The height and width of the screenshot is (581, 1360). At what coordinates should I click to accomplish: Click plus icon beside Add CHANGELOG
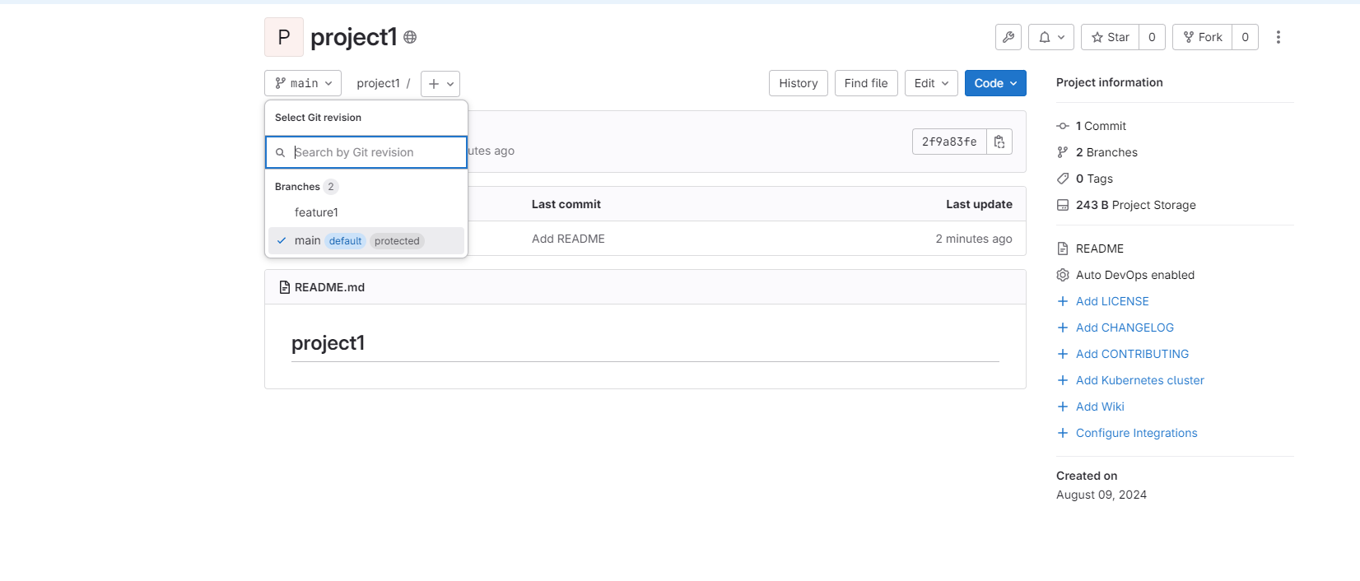(x=1063, y=328)
